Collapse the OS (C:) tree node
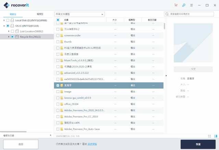 tap(4, 26)
